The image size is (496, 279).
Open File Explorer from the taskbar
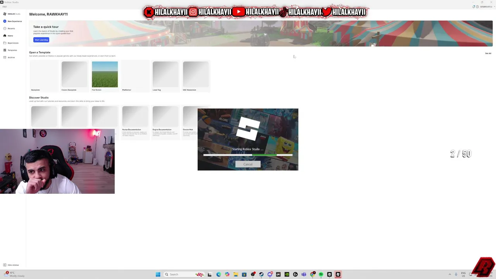pyautogui.click(x=236, y=274)
